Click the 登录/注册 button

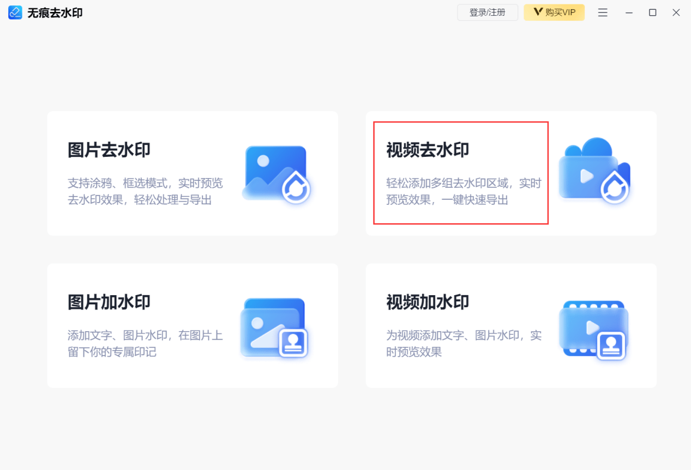coord(488,13)
